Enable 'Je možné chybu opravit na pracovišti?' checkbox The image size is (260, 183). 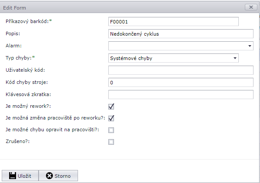pos(111,130)
